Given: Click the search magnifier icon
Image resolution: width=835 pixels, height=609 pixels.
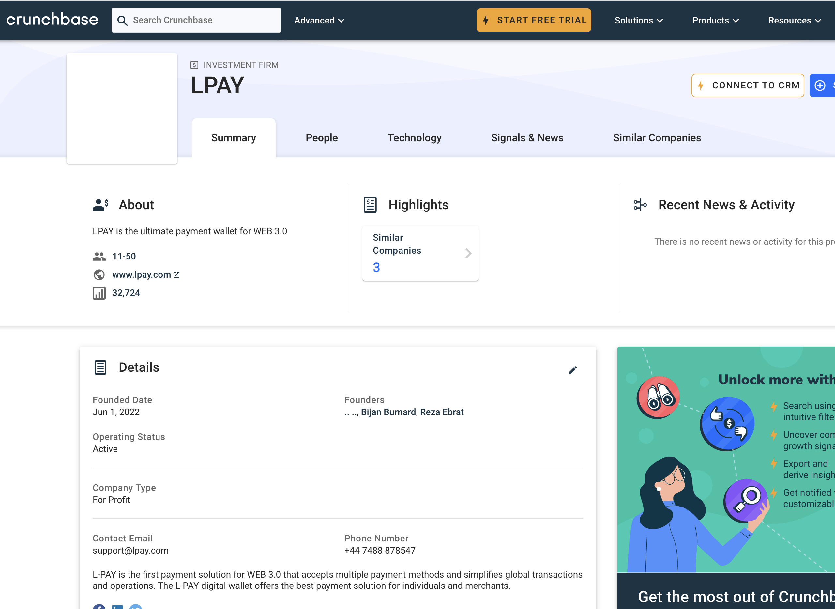Looking at the screenshot, I should (122, 21).
